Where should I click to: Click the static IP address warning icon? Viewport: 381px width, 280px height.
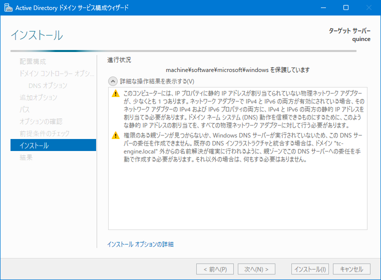coord(116,93)
